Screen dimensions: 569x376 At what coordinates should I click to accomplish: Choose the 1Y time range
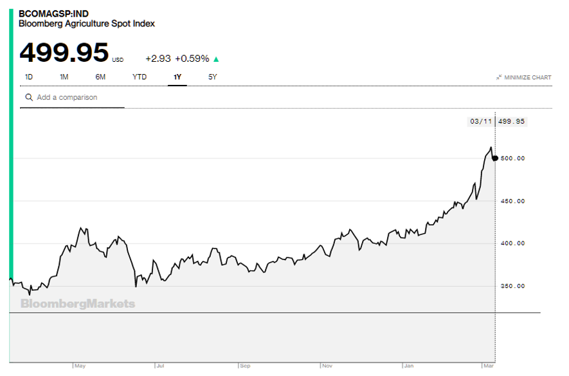(177, 77)
